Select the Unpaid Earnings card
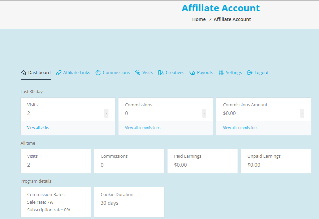This screenshot has width=319, height=219. 276,161
